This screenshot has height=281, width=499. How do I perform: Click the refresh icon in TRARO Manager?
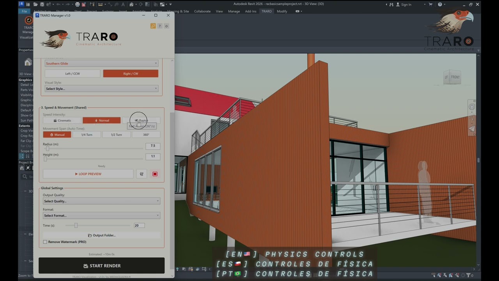166,26
